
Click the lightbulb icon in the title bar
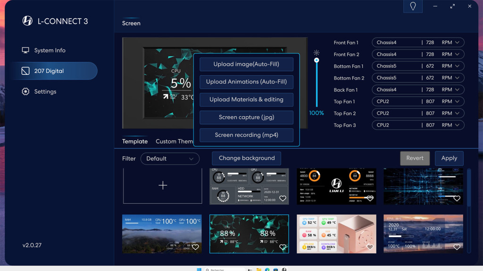coord(413,6)
